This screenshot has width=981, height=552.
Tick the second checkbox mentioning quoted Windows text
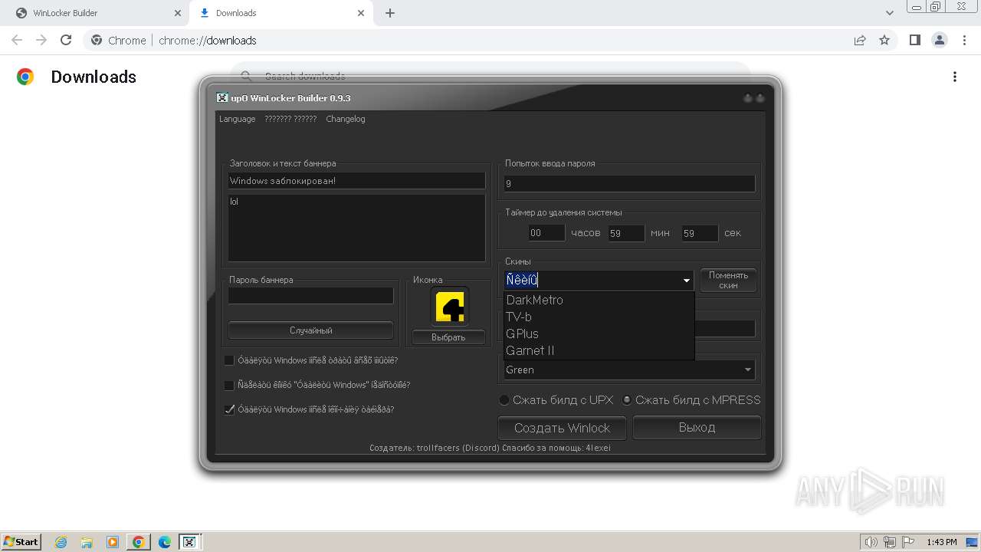click(229, 385)
